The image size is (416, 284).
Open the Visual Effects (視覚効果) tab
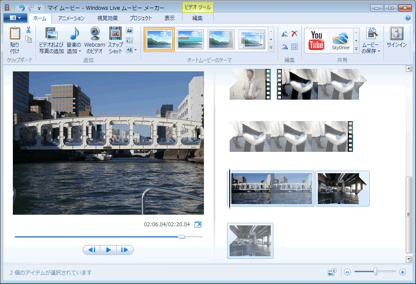108,18
